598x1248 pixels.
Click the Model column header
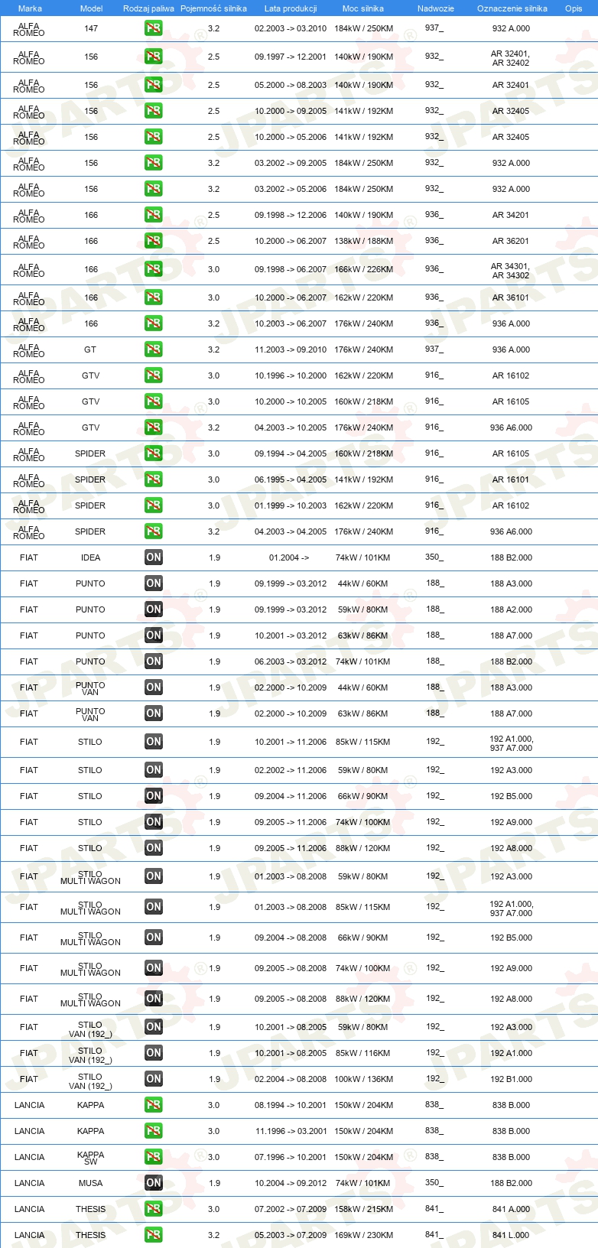pyautogui.click(x=91, y=8)
